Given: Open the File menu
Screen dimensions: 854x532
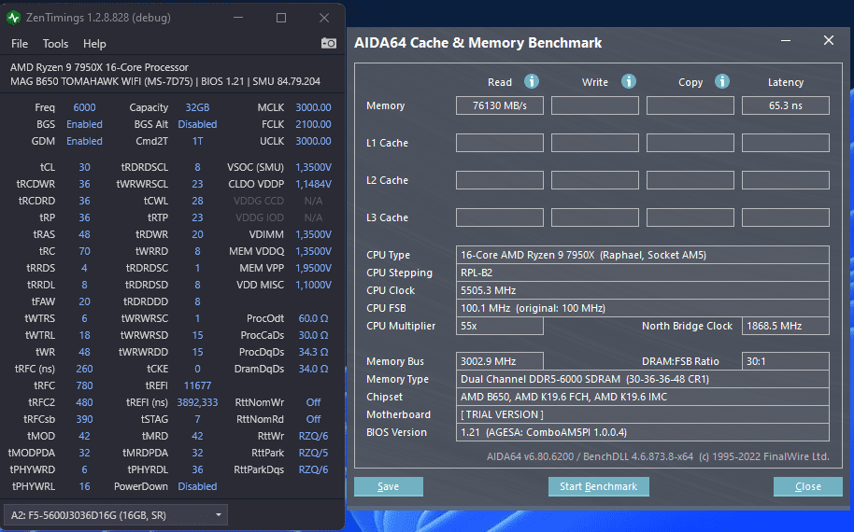Looking at the screenshot, I should click(x=20, y=44).
